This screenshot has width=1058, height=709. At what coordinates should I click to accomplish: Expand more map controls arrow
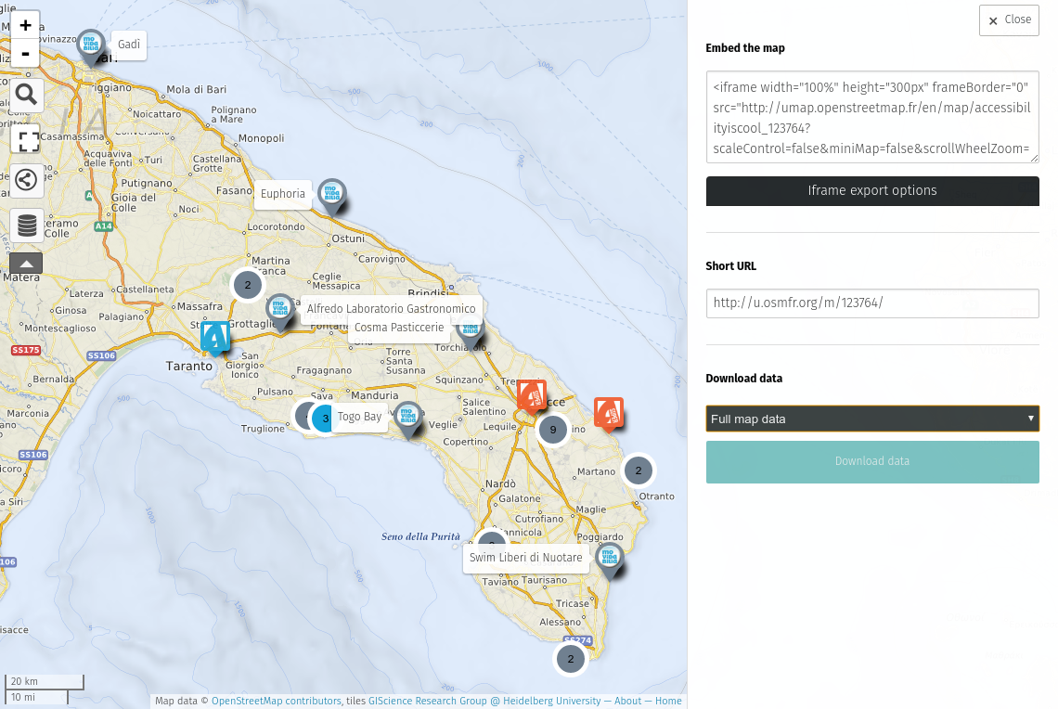26,264
